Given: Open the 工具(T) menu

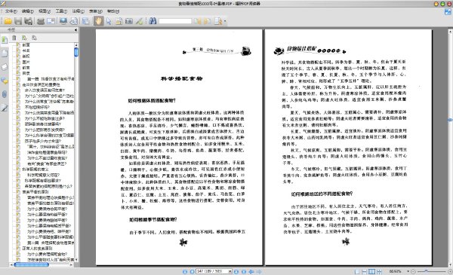Looking at the screenshot, I should point(61,11).
